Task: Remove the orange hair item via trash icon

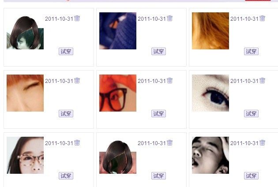Action: (x=262, y=18)
